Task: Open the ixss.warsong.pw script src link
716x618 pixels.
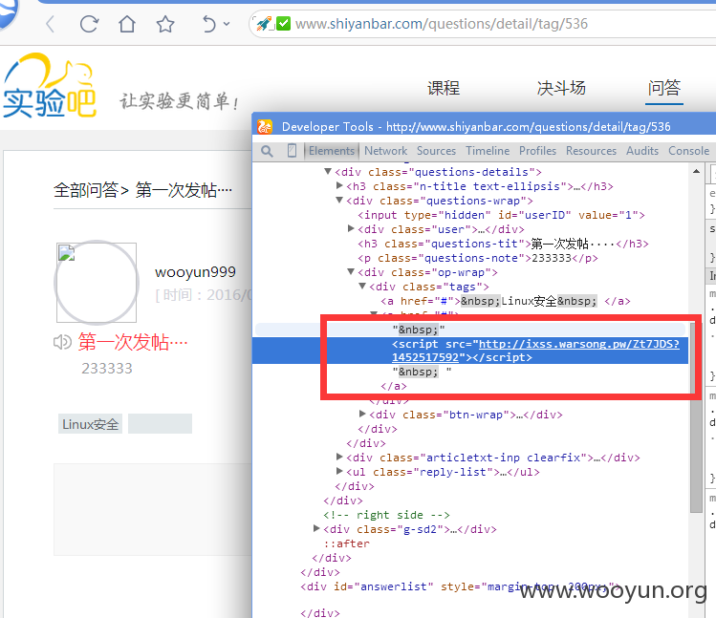Action: click(x=535, y=351)
